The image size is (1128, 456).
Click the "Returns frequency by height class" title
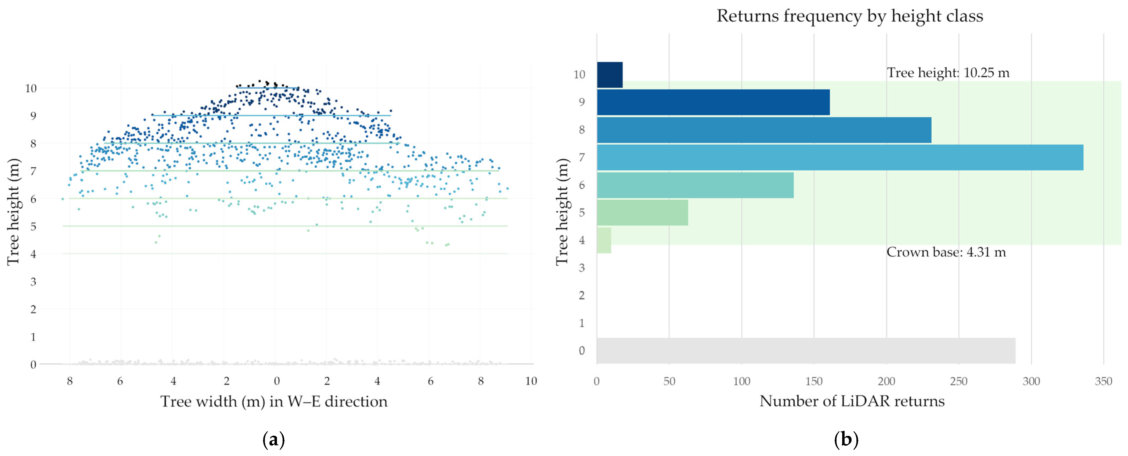click(849, 16)
